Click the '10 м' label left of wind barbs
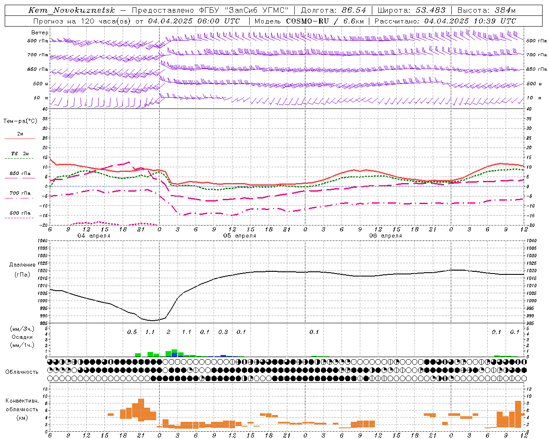The image size is (549, 439). point(41,98)
